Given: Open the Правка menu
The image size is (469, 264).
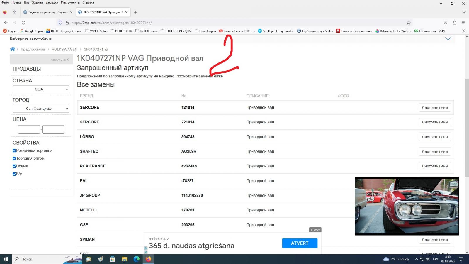Looking at the screenshot, I should [x=16, y=2].
